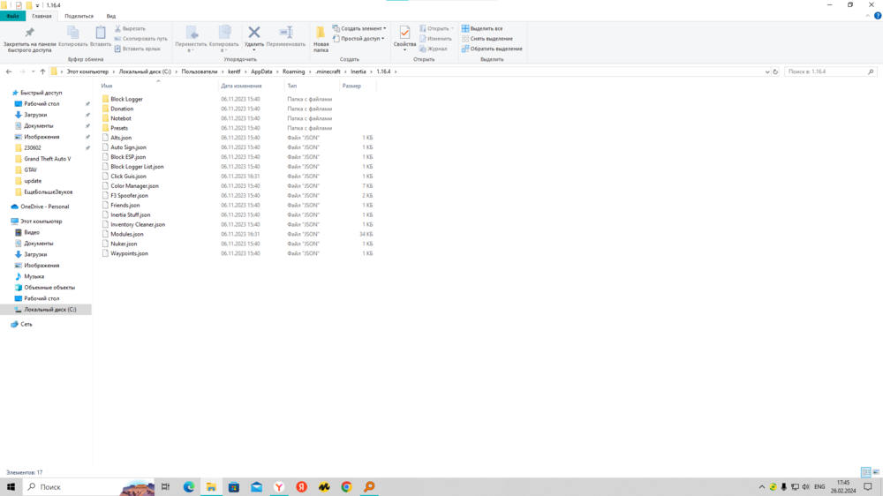Switch to the Вид ribbon tab
883x496 pixels.
click(x=111, y=16)
